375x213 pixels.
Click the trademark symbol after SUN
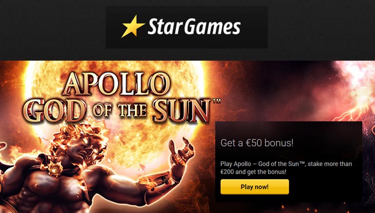tap(218, 101)
